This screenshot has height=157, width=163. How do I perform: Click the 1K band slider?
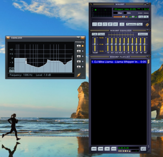(x=124, y=44)
